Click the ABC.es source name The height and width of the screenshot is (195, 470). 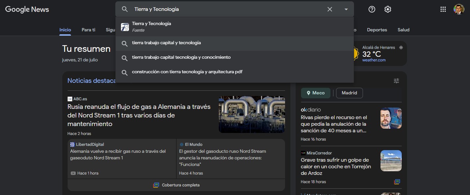click(80, 99)
